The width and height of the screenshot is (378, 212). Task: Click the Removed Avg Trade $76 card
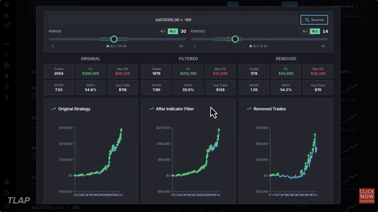point(318,88)
